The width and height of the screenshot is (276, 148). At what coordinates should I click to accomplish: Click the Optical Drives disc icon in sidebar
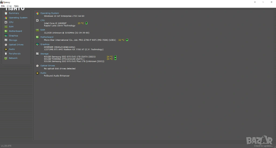coord(6,45)
